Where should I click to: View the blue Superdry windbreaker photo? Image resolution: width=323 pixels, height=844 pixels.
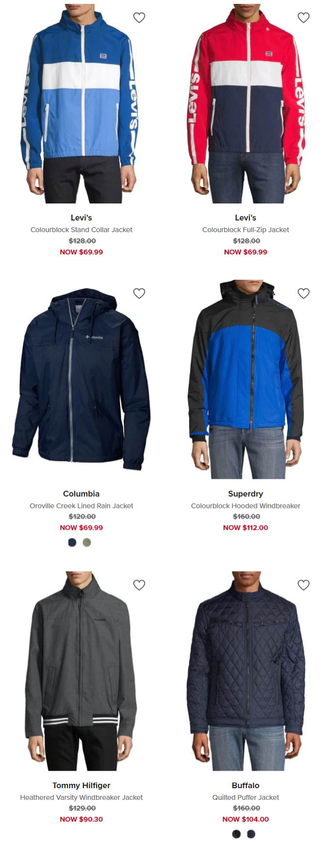[245, 379]
